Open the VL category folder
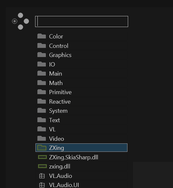Viewport: 173px width, 188px height. (x=81, y=129)
